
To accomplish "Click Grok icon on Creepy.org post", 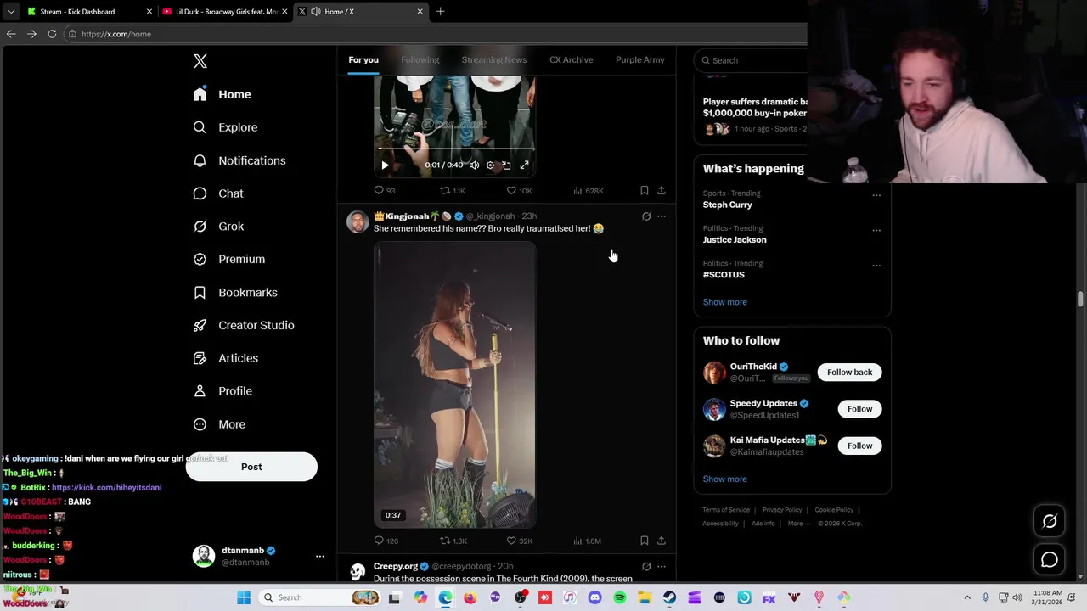I will click(x=646, y=566).
